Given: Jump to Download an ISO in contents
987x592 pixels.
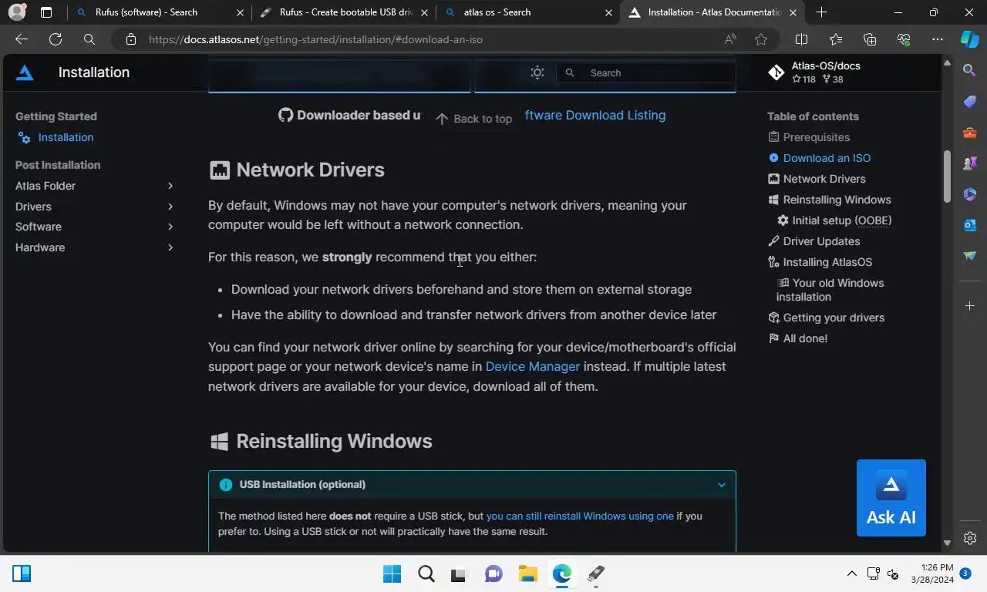Looking at the screenshot, I should pos(827,158).
